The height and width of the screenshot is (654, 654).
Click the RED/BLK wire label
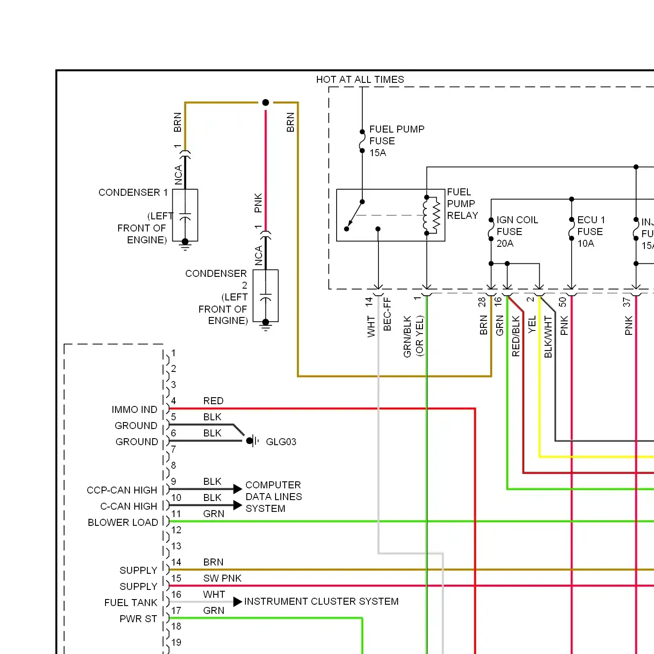(516, 336)
